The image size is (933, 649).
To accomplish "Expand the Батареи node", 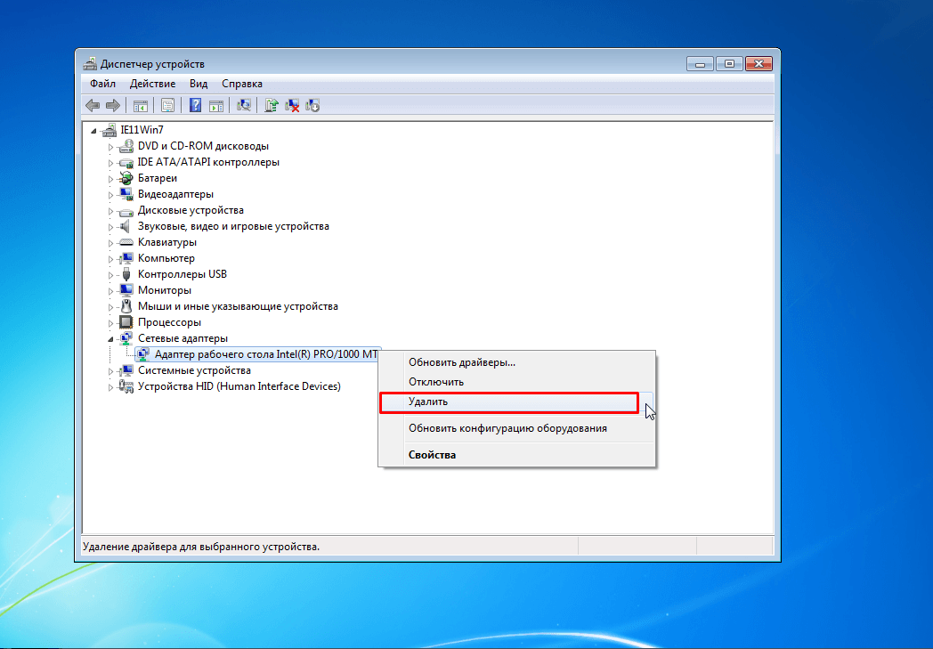I will [x=110, y=178].
